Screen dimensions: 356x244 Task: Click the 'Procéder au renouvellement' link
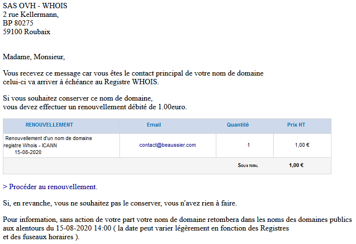coord(50,187)
